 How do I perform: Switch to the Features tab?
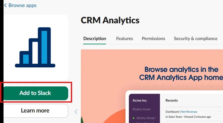(x=124, y=39)
